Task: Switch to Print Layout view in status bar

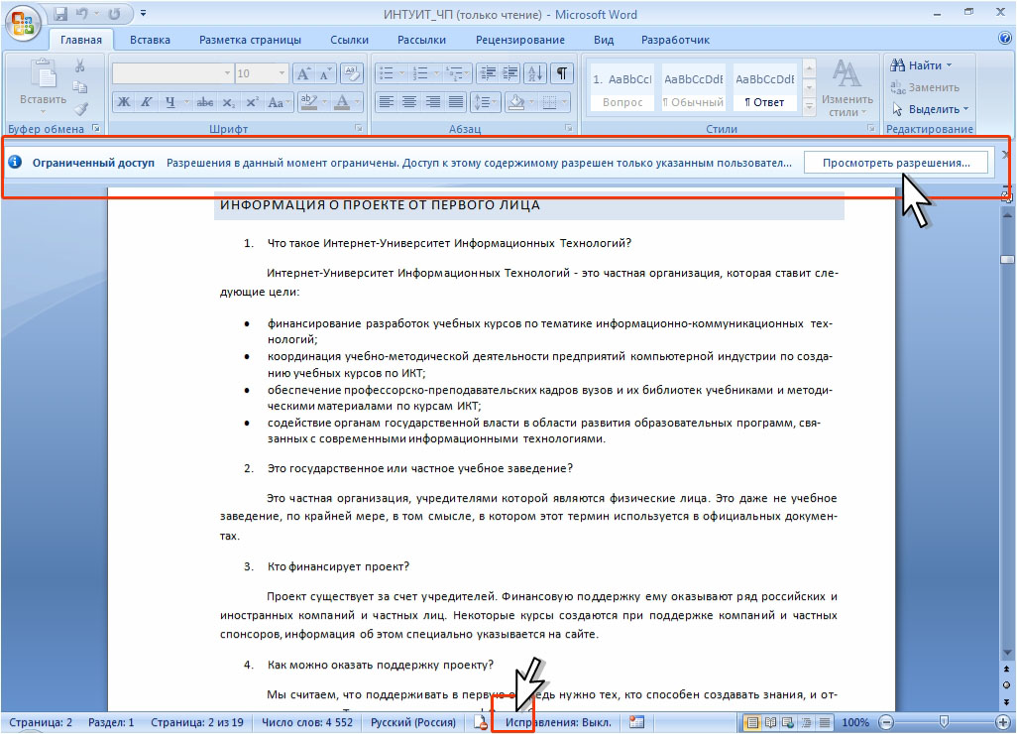Action: [x=751, y=722]
